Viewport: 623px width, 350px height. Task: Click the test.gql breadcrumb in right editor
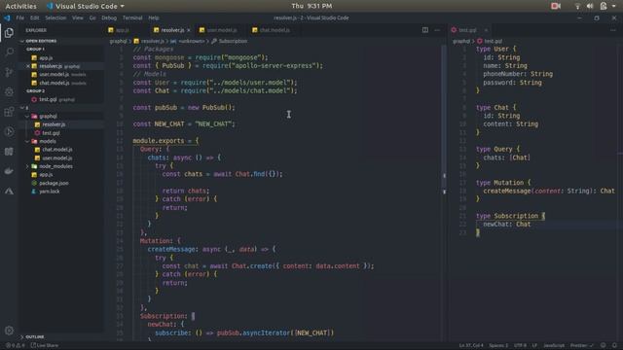(x=490, y=41)
